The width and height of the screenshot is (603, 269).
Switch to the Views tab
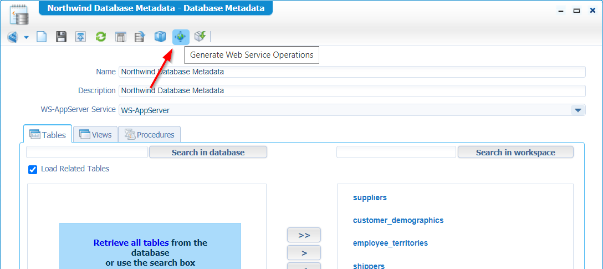tap(95, 134)
